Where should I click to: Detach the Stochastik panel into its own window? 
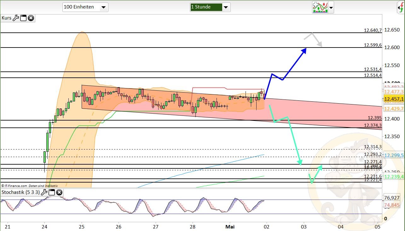52,192
